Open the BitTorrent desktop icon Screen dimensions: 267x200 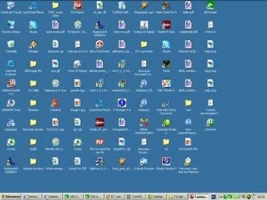click(210, 6)
